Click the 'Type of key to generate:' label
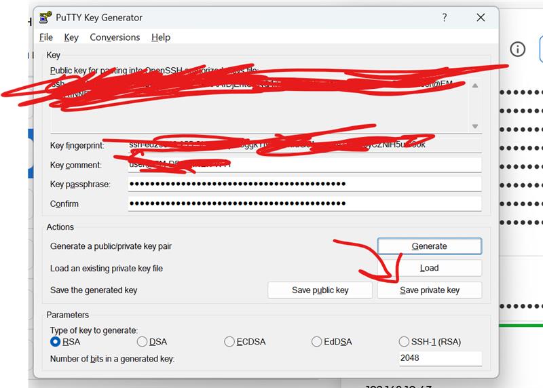Viewport: 543px width, 388px height. [94, 330]
